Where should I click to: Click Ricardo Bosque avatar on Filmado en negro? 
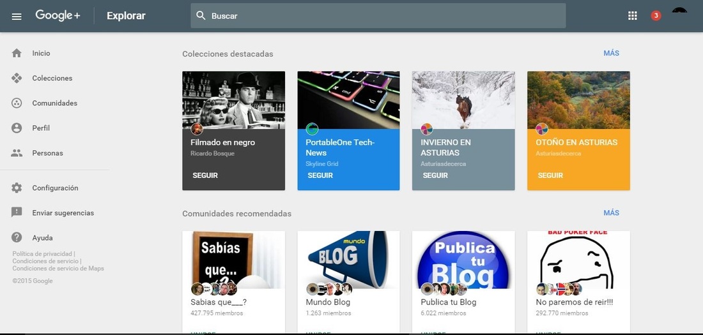197,129
